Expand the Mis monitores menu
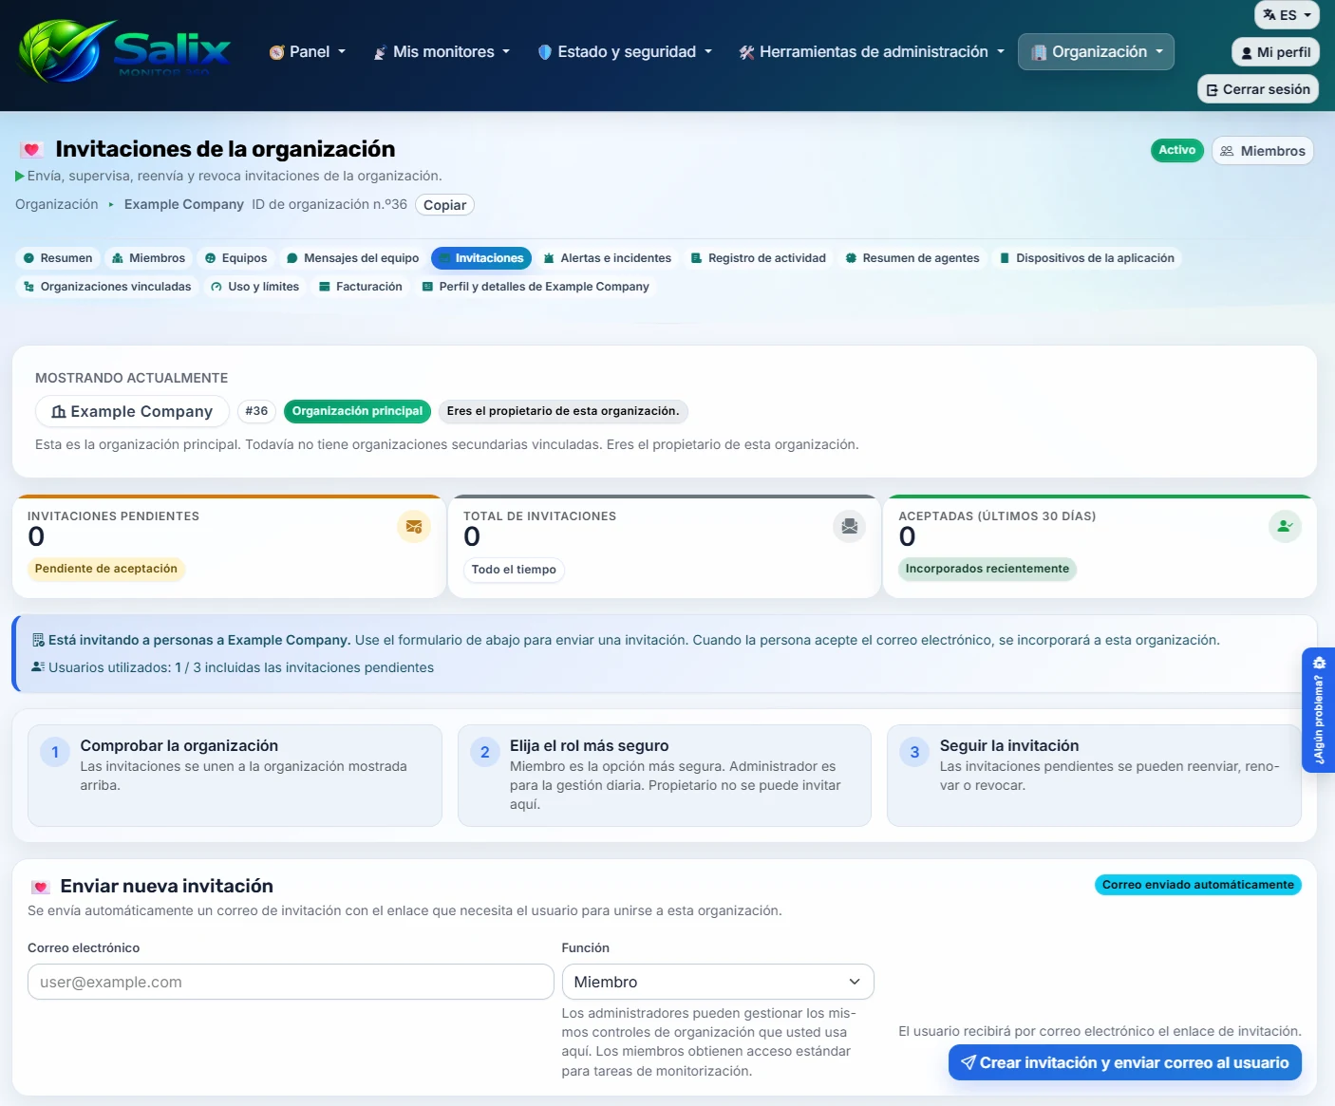The height and width of the screenshot is (1106, 1335). pyautogui.click(x=442, y=52)
